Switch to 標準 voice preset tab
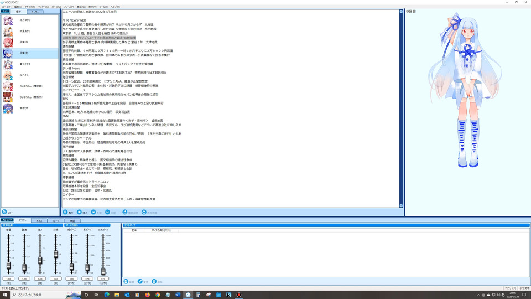Viewport: 531px width, 299px height. coord(18,12)
